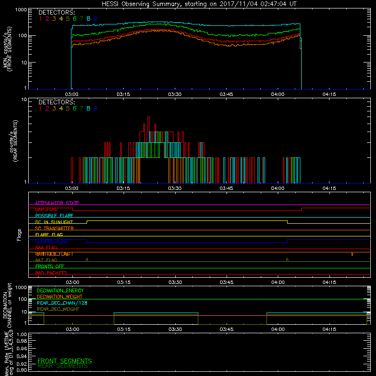
Task: Select green detector 6 in front segments legend
Action: pyautogui.click(x=75, y=19)
